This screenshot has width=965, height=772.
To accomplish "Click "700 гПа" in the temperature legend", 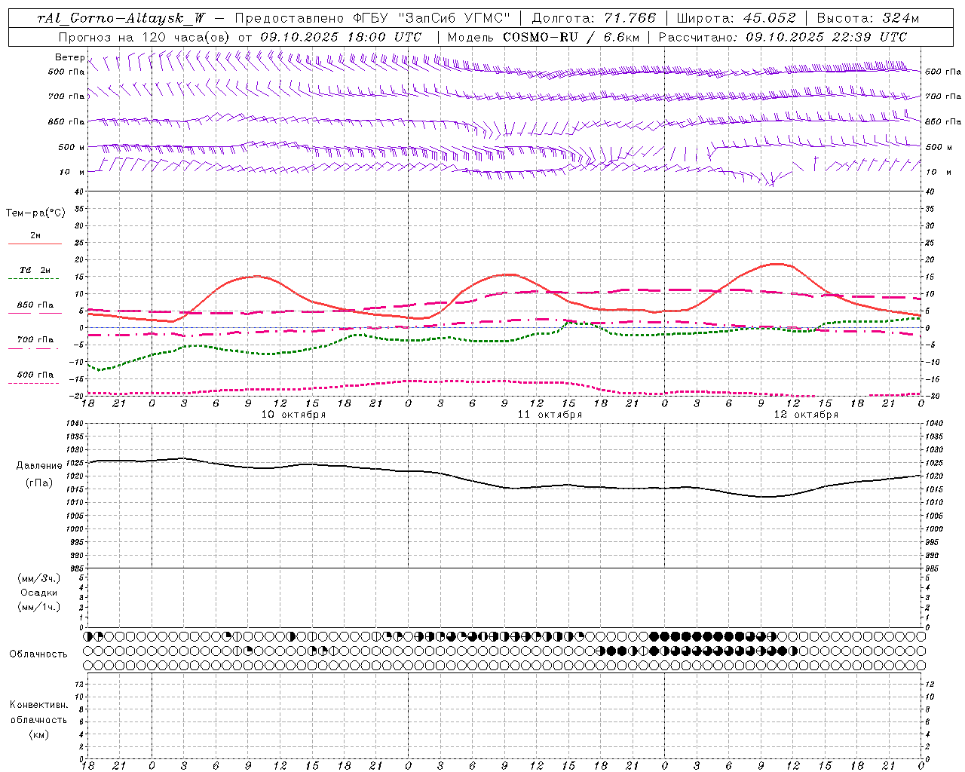I will click(x=35, y=339).
